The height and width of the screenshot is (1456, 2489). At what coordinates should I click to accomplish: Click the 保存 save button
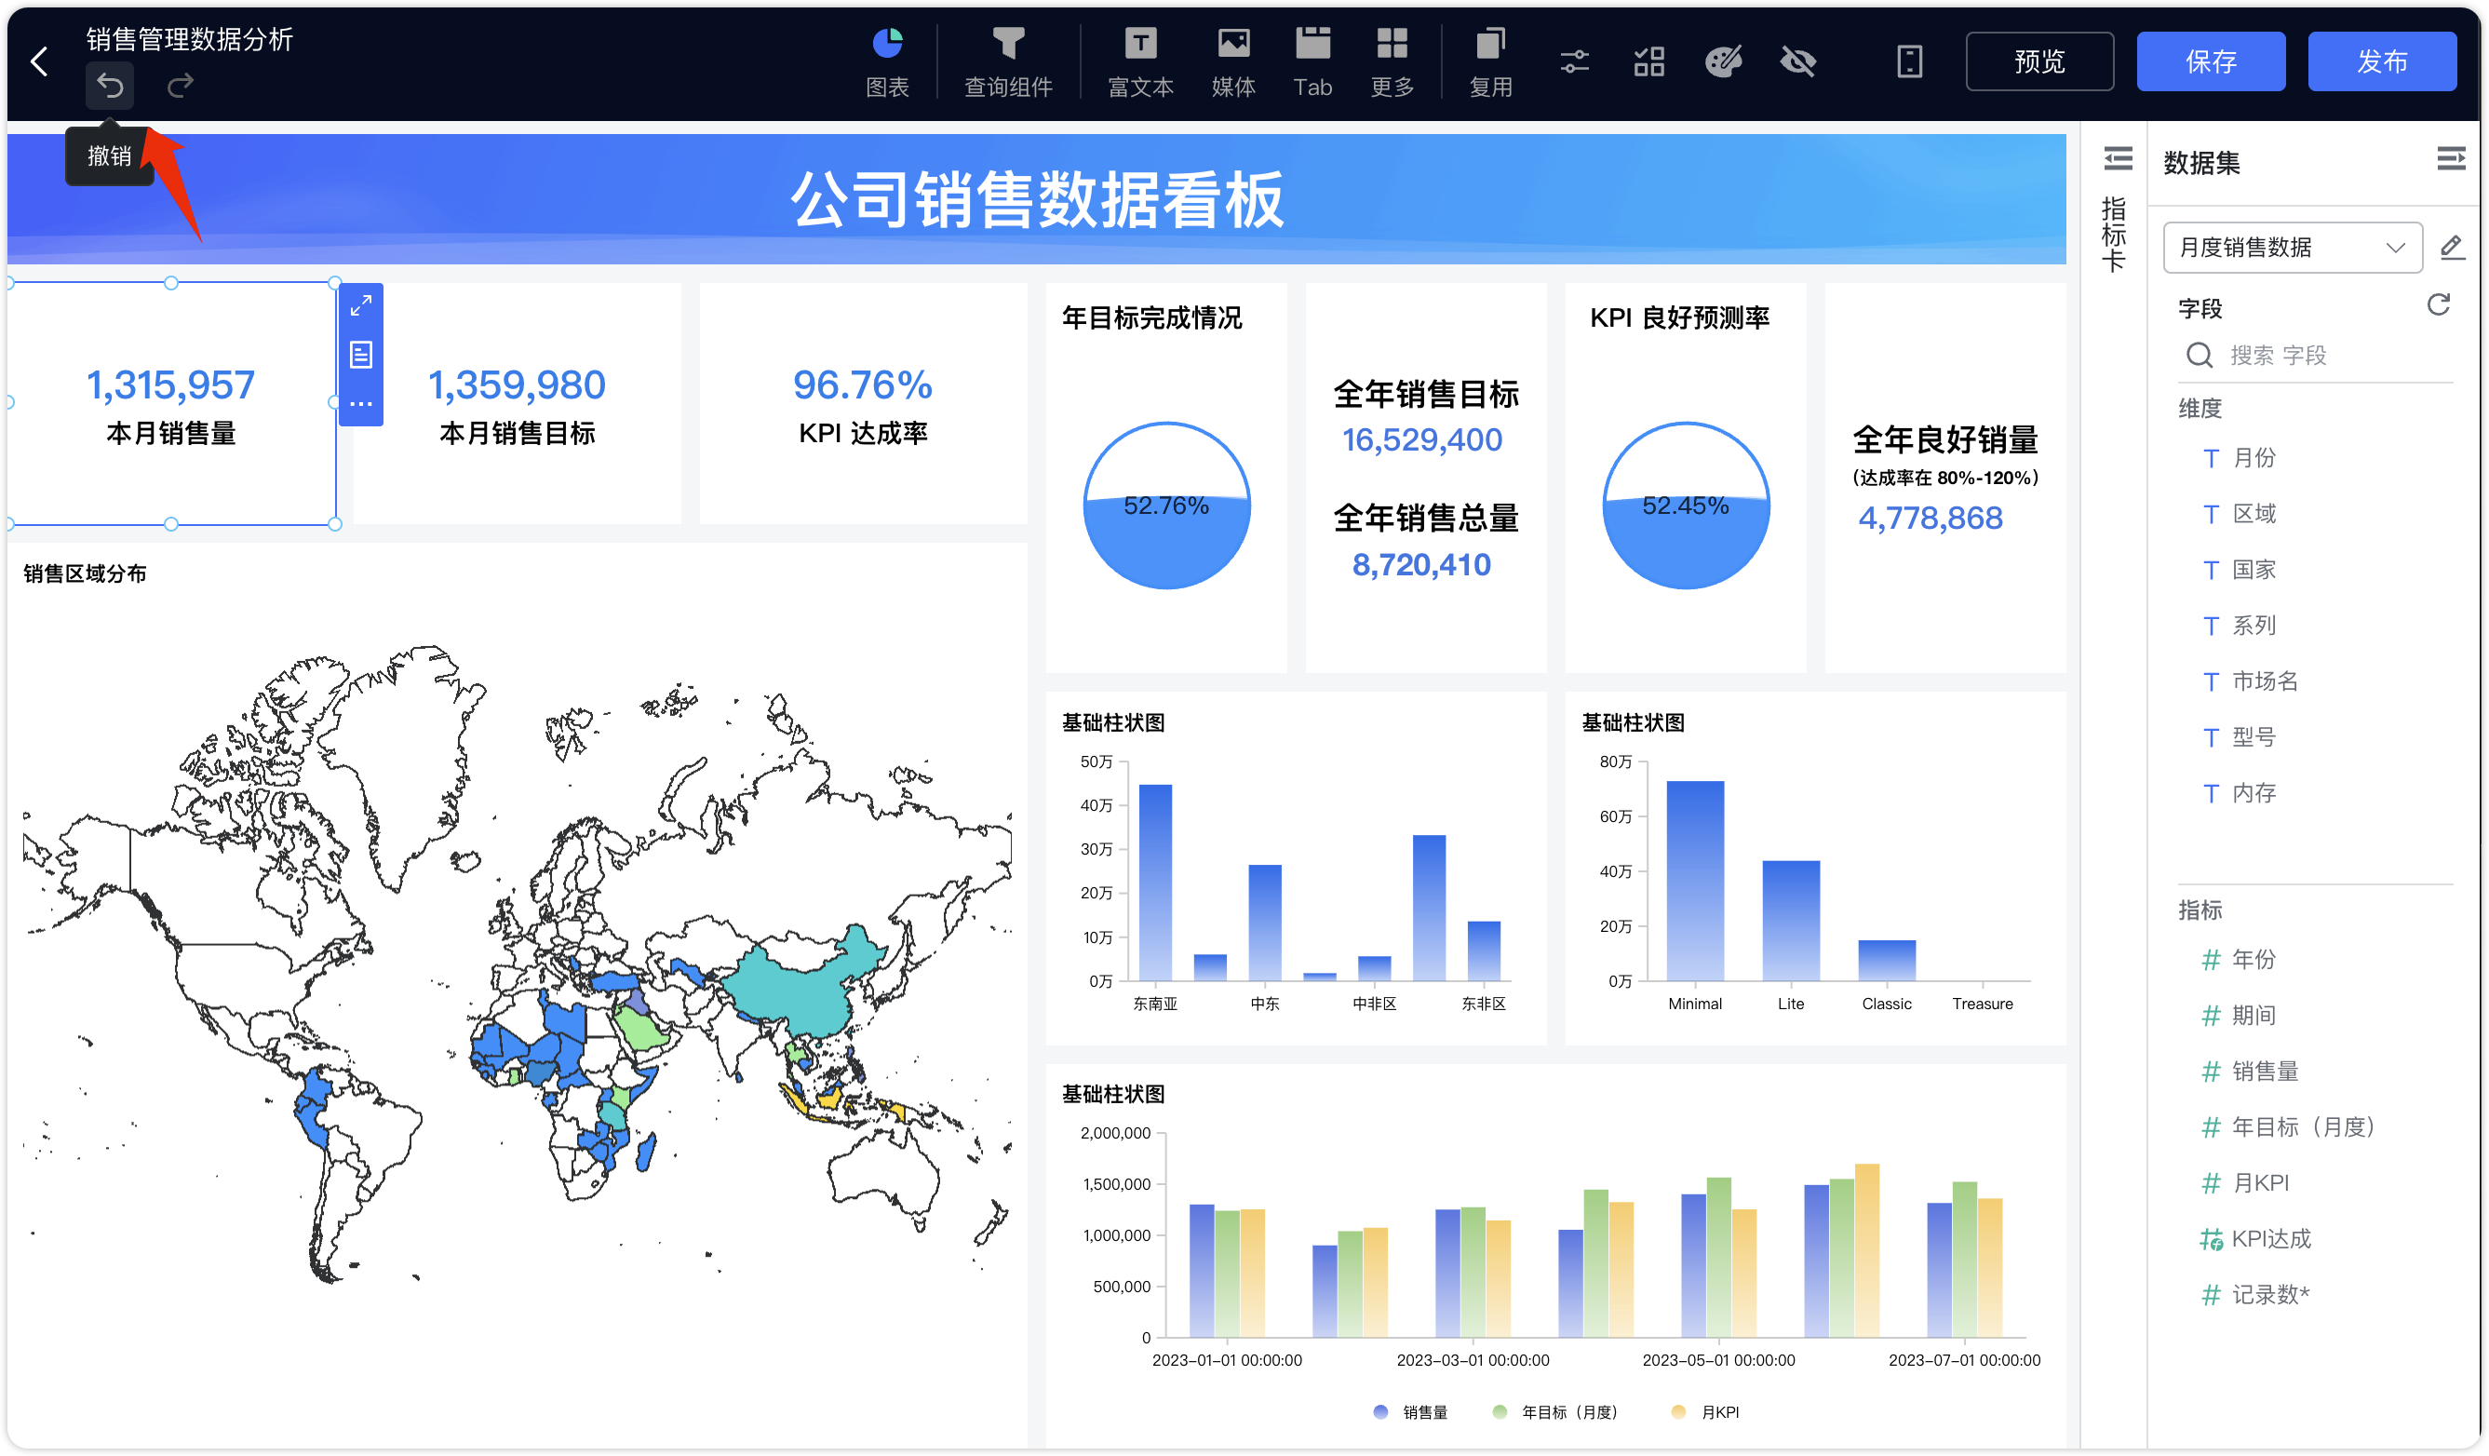2211,61
